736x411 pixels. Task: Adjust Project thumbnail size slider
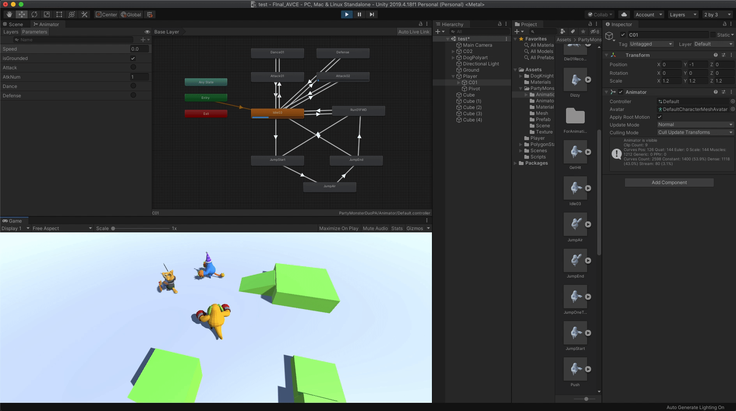click(586, 399)
